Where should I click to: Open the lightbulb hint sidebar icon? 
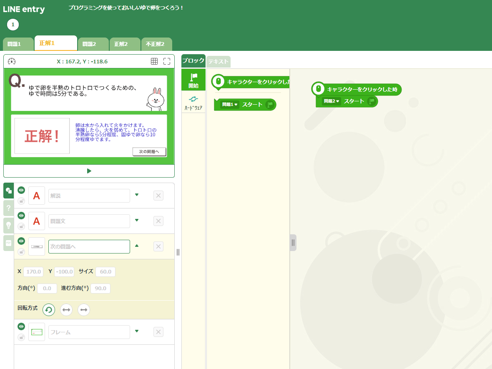click(x=8, y=226)
